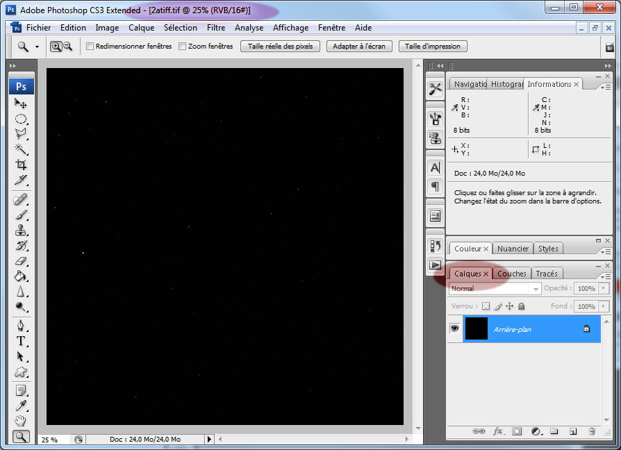Viewport: 621px width, 450px height.
Task: Select the Paint Bucket tool
Action: coord(21,276)
